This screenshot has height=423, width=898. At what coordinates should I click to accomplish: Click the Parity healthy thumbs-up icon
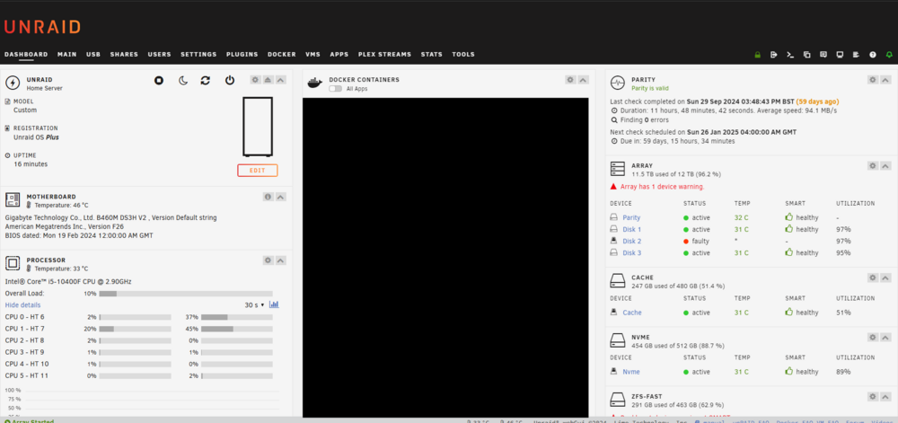point(789,217)
